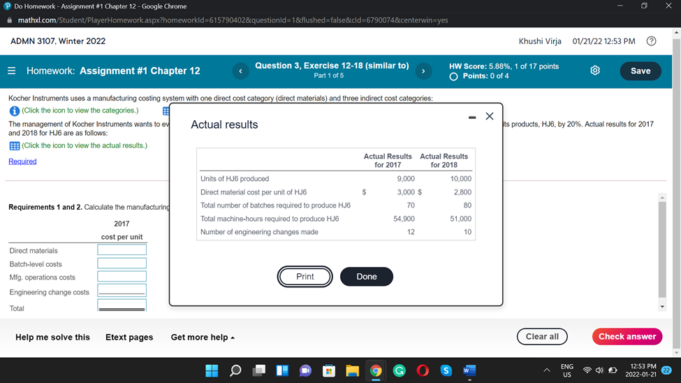Click the Batch-level costs input field

coord(122,263)
